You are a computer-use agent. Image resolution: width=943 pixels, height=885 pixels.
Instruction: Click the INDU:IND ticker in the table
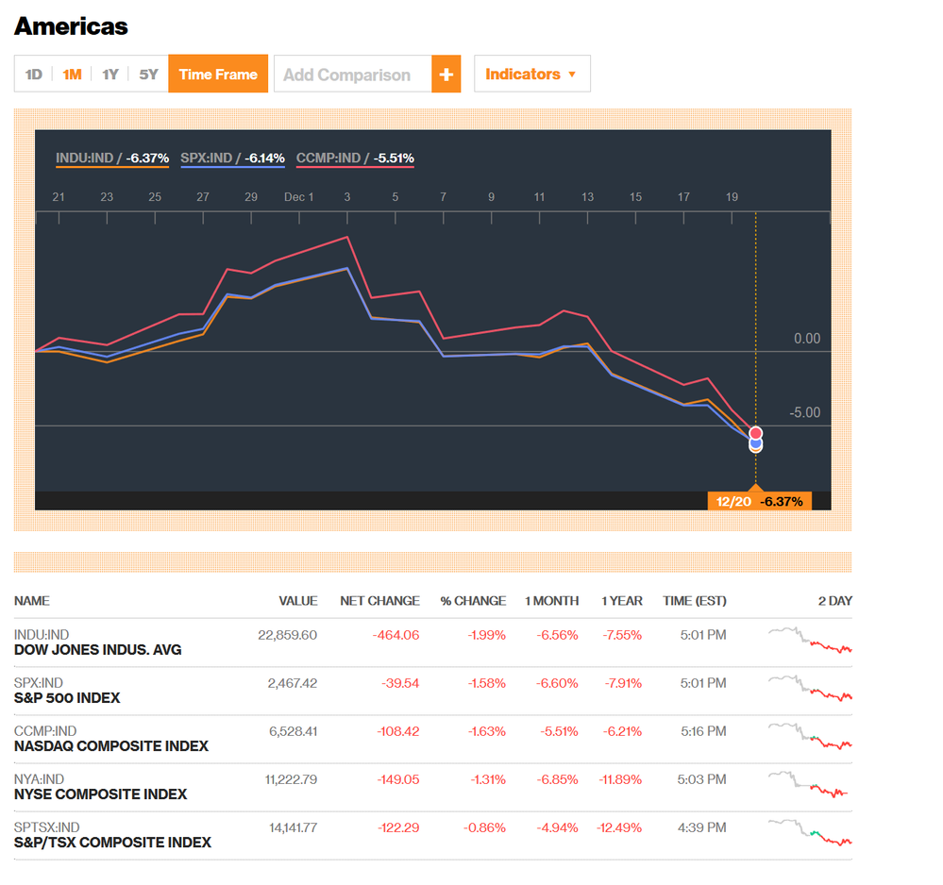click(x=42, y=635)
